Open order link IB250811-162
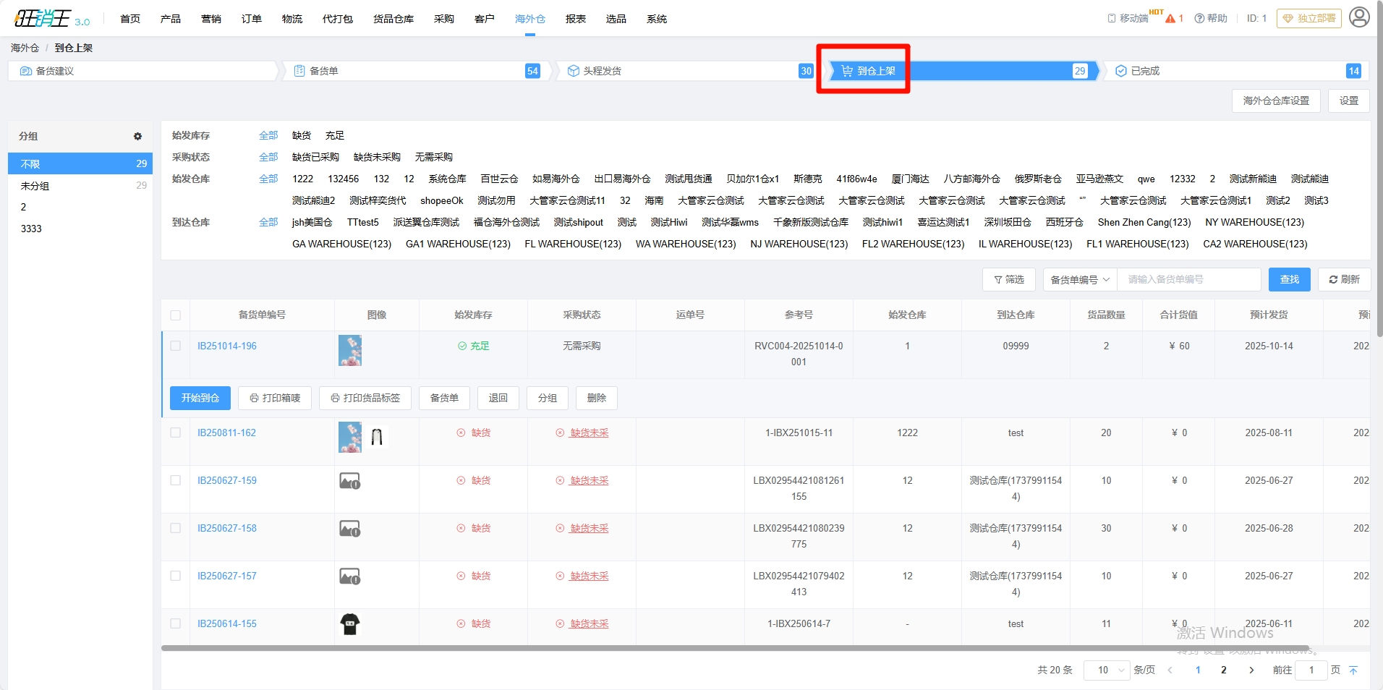The width and height of the screenshot is (1383, 690). coord(226,433)
